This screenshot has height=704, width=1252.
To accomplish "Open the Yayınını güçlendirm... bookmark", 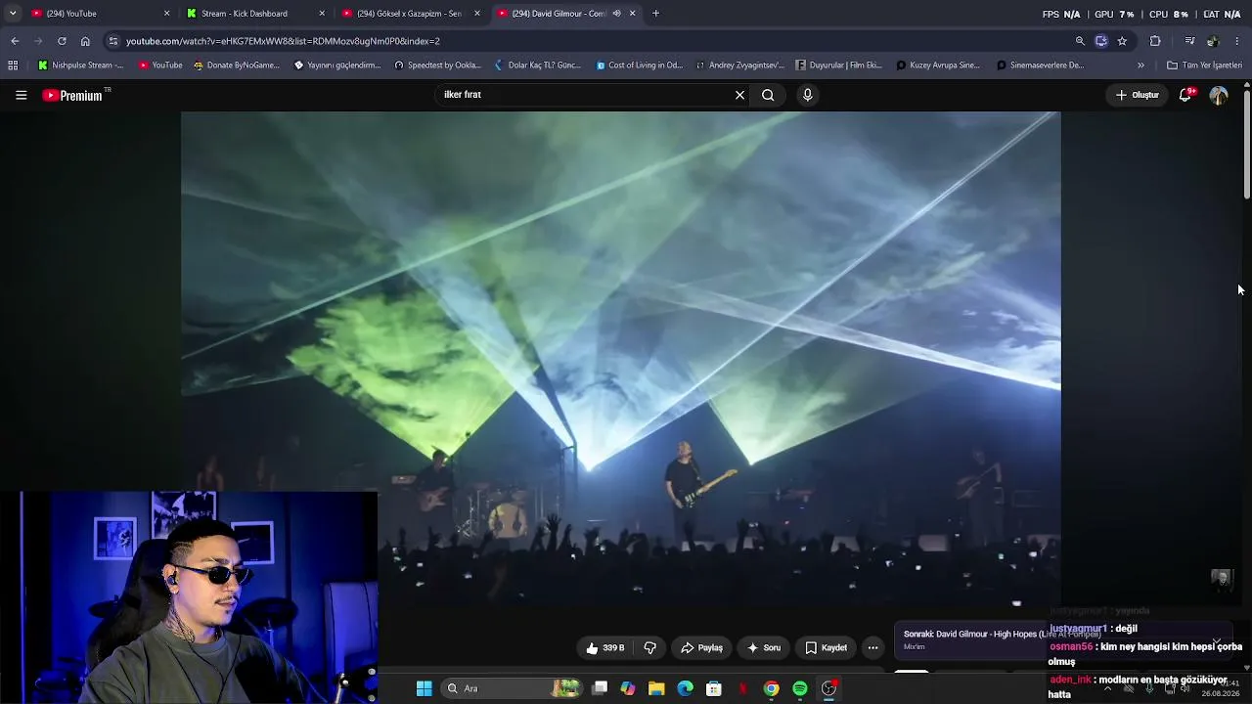I will pyautogui.click(x=337, y=66).
